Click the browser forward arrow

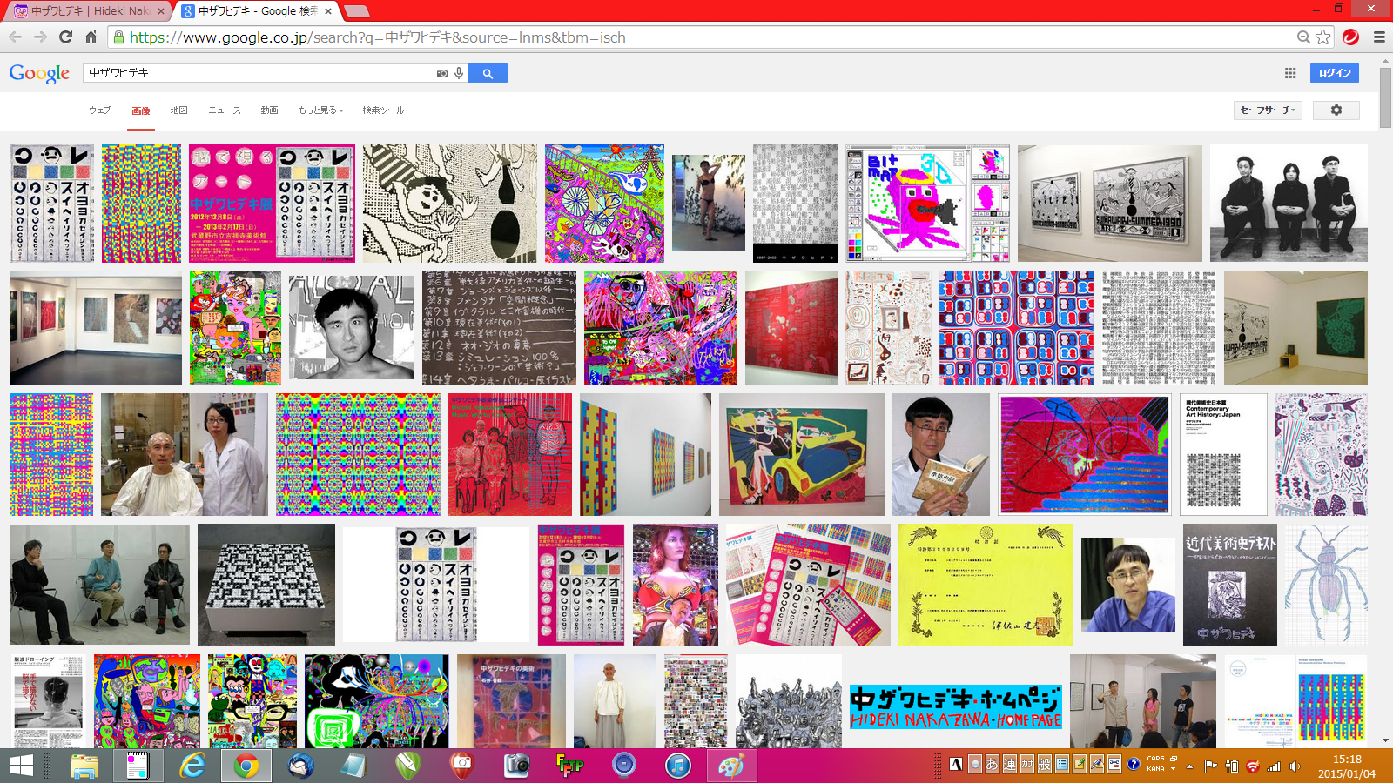click(x=40, y=37)
